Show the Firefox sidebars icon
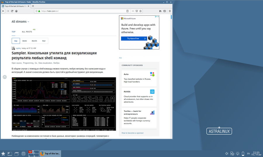 (x=165, y=11)
